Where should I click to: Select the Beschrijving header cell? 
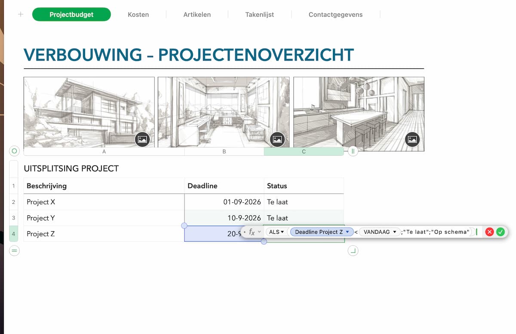coord(104,186)
